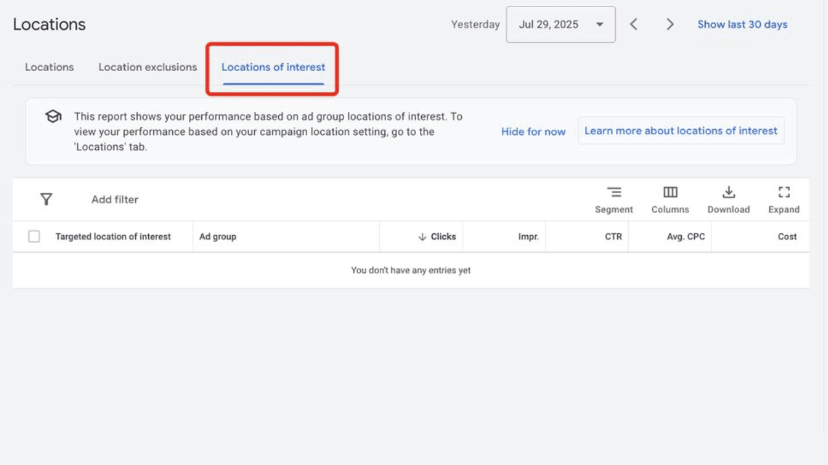Toggle the Clicks column sort order
Image resolution: width=828 pixels, height=465 pixels.
[437, 236]
